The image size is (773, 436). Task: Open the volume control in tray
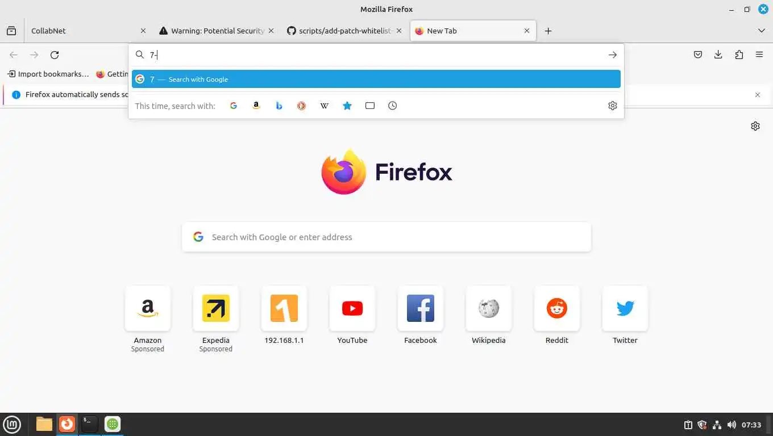click(x=732, y=425)
